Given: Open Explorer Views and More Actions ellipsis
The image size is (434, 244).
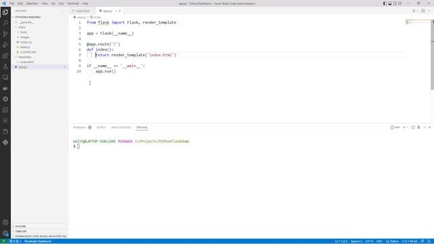Looking at the screenshot, I should (64, 11).
